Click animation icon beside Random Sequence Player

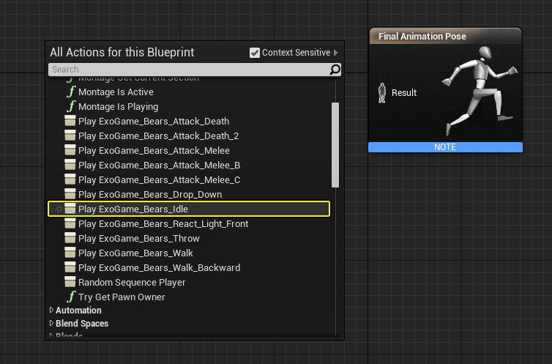70,283
